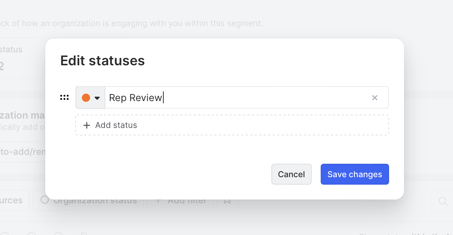This screenshot has height=235, width=453.
Task: Click the orange status color swatch
Action: pos(86,98)
